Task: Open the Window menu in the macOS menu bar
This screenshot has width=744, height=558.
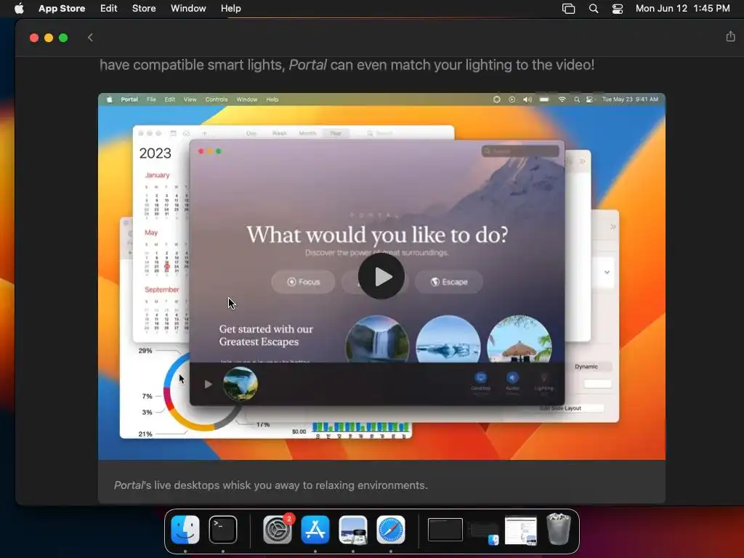Action: [188, 8]
